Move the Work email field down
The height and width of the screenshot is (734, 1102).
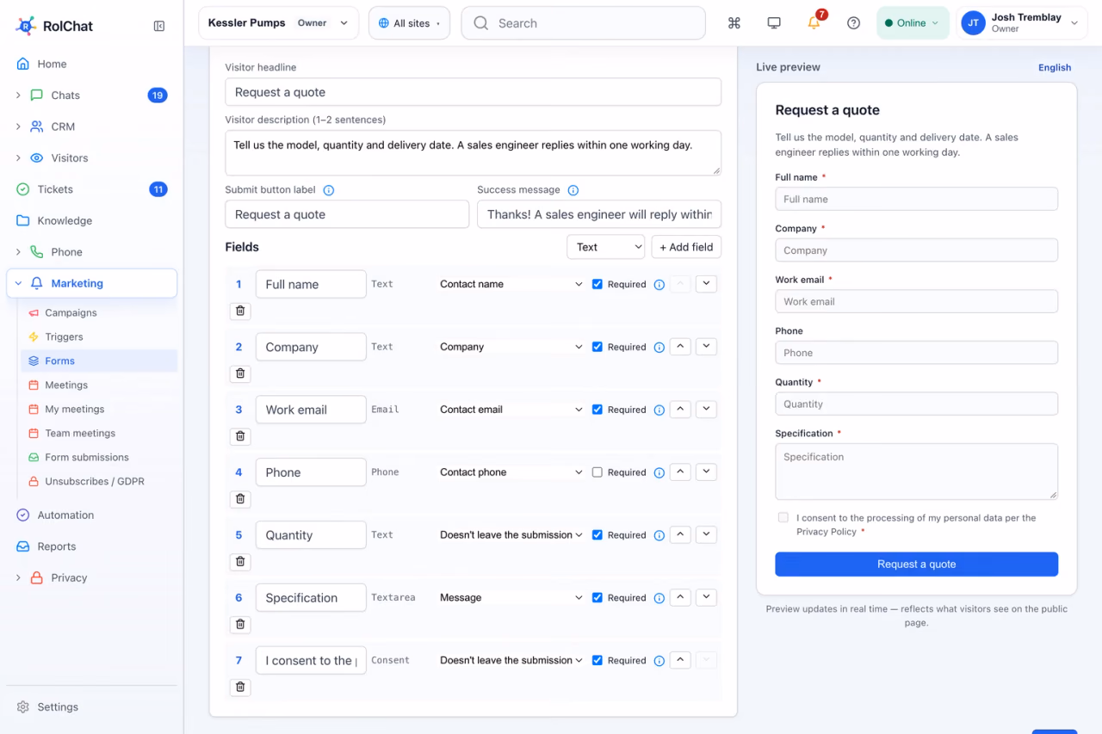(x=706, y=410)
